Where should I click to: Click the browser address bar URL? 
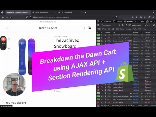(50, 17)
